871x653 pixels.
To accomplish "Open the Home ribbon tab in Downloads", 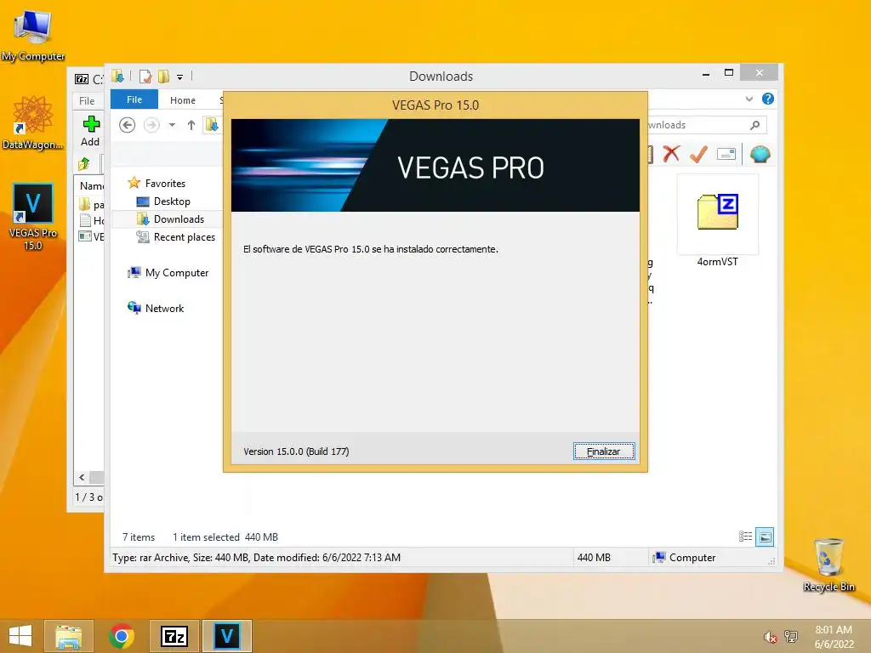I will (x=183, y=100).
